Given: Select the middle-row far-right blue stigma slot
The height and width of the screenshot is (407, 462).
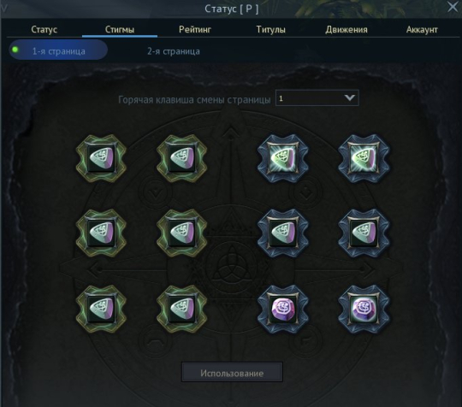Looking at the screenshot, I should (364, 233).
